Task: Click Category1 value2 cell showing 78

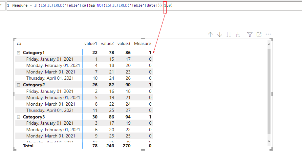Action: pyautogui.click(x=111, y=53)
